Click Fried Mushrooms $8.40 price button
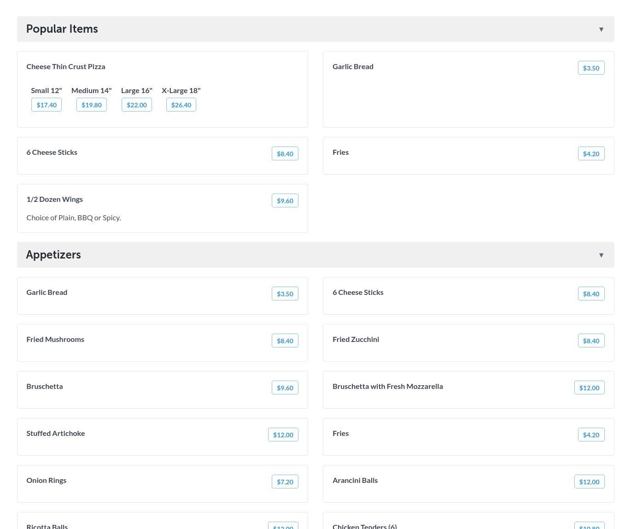The height and width of the screenshot is (529, 631). [x=285, y=341]
